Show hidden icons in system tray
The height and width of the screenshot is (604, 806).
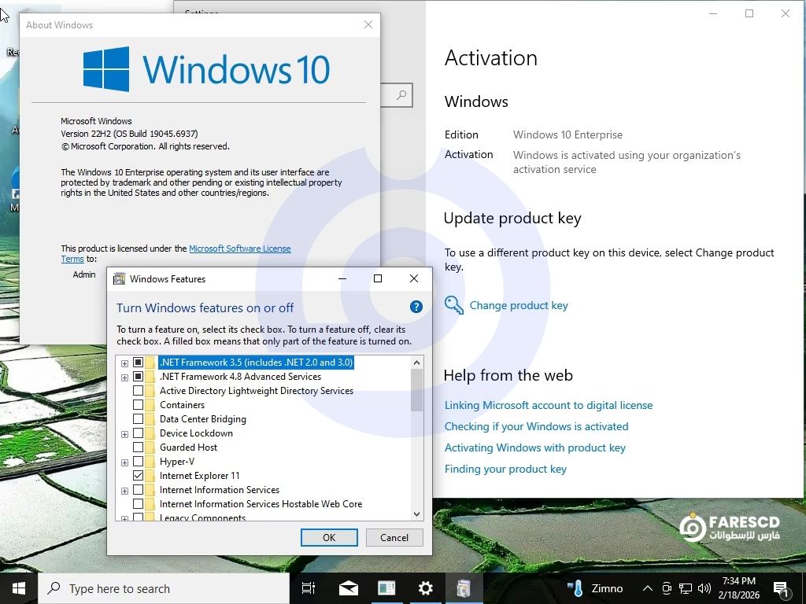(648, 588)
